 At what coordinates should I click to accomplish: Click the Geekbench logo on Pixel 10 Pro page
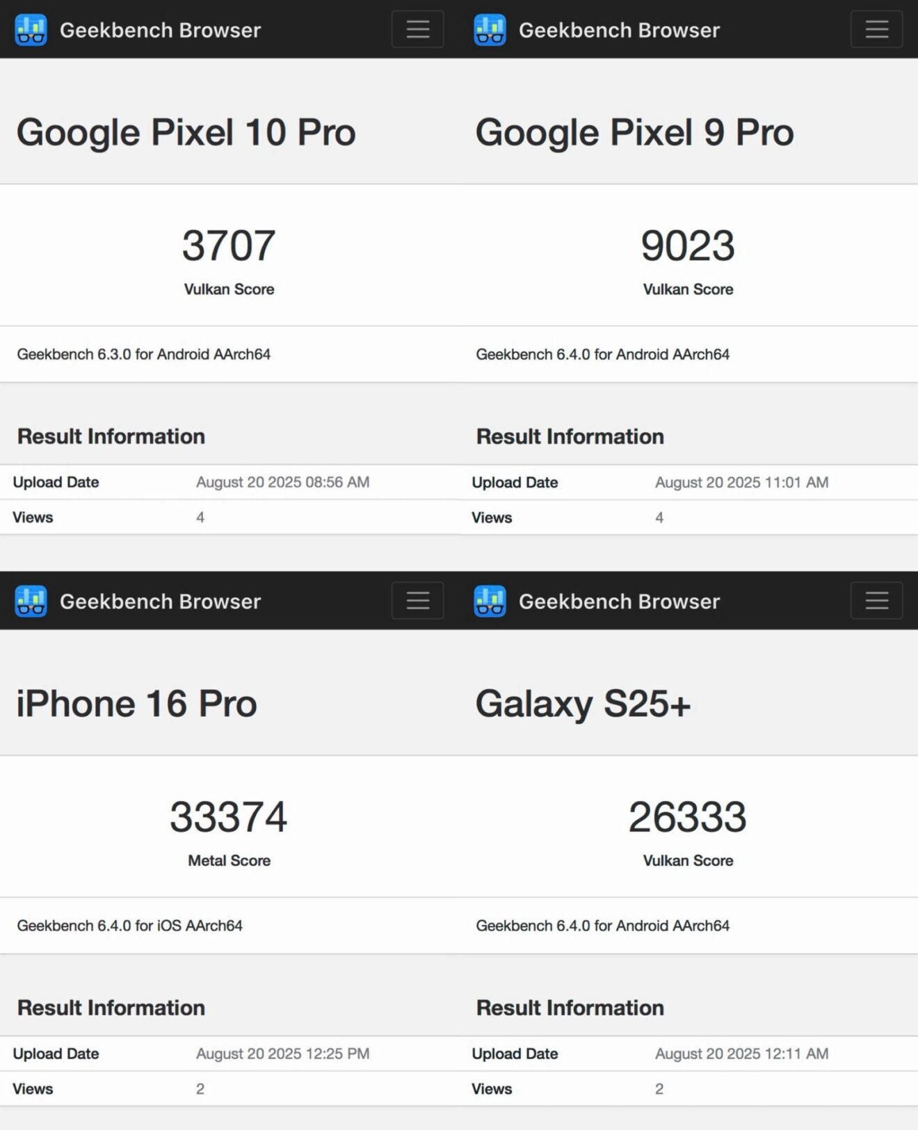pos(29,29)
